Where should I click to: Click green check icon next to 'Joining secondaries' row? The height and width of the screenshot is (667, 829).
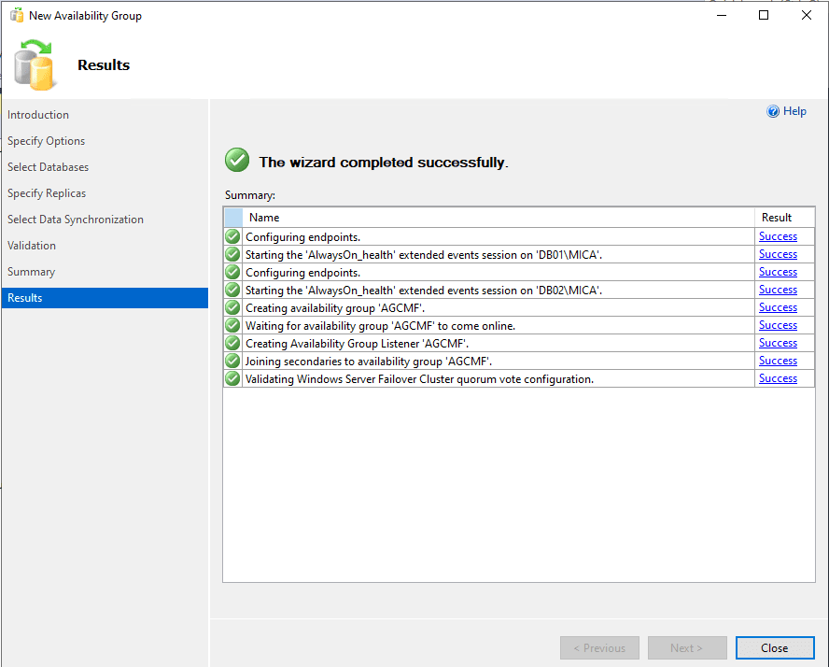(232, 361)
